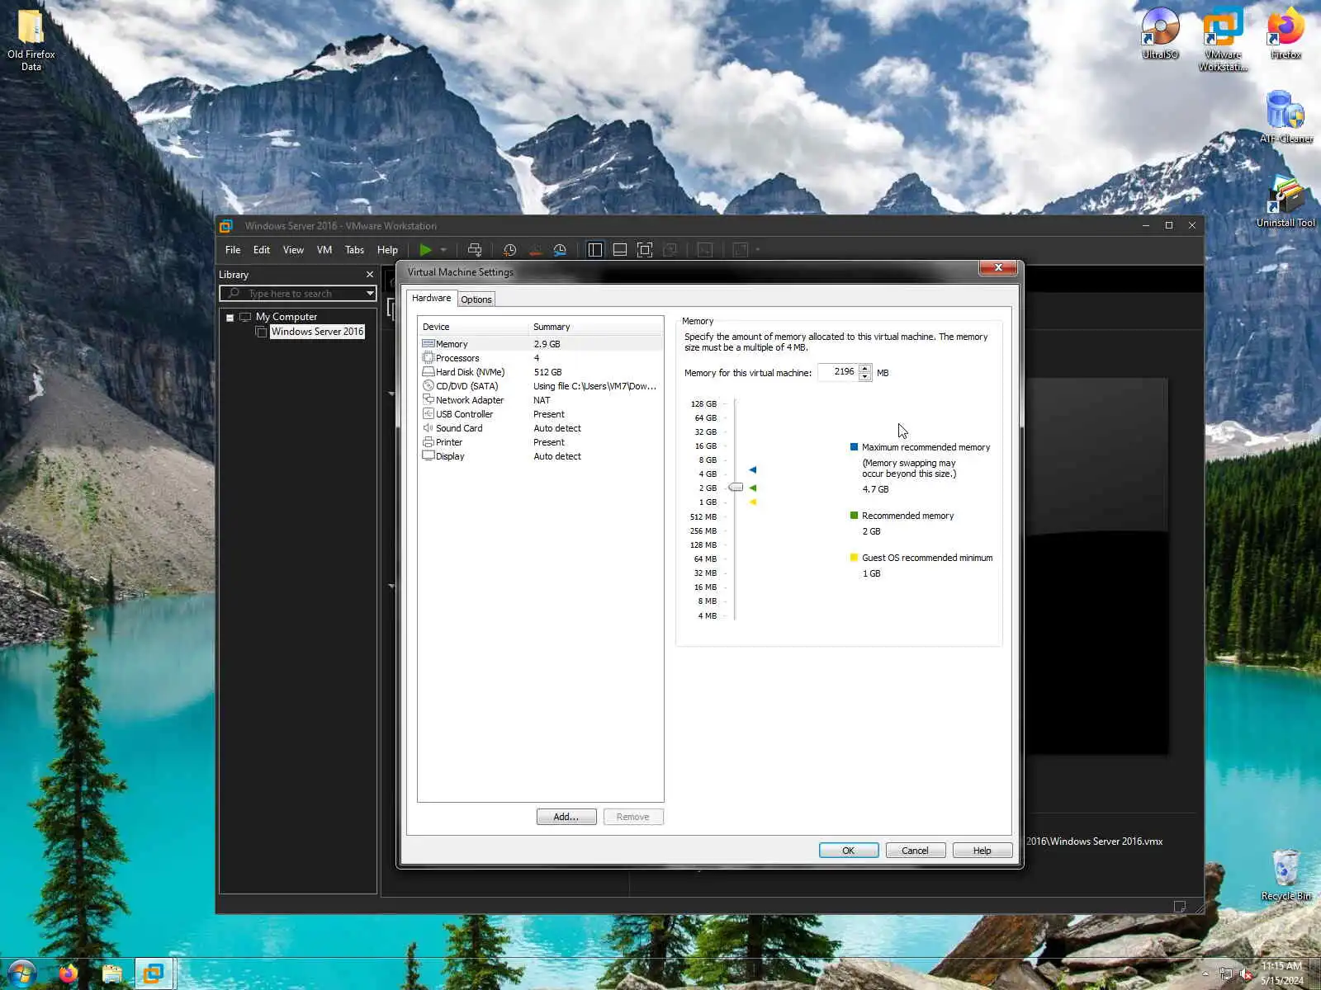Open the VM menu
Image resolution: width=1321 pixels, height=990 pixels.
click(324, 250)
